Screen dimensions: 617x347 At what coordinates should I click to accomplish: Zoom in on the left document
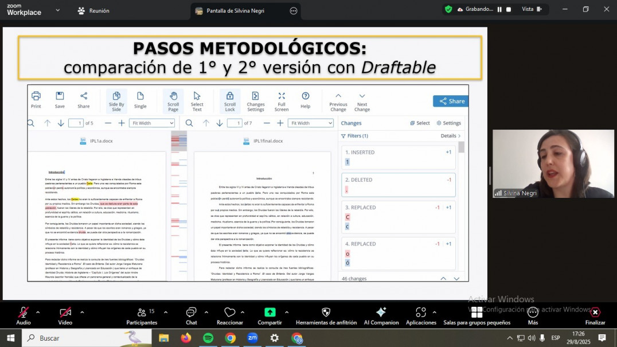(122, 123)
